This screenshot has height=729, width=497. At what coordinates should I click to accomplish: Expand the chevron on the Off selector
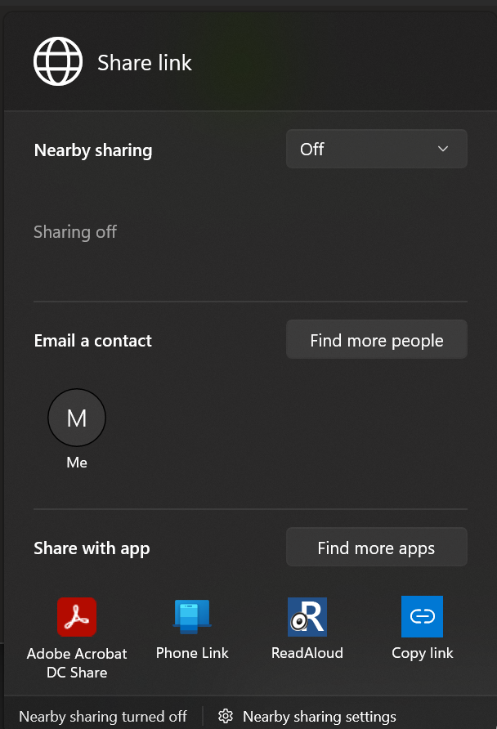[442, 149]
